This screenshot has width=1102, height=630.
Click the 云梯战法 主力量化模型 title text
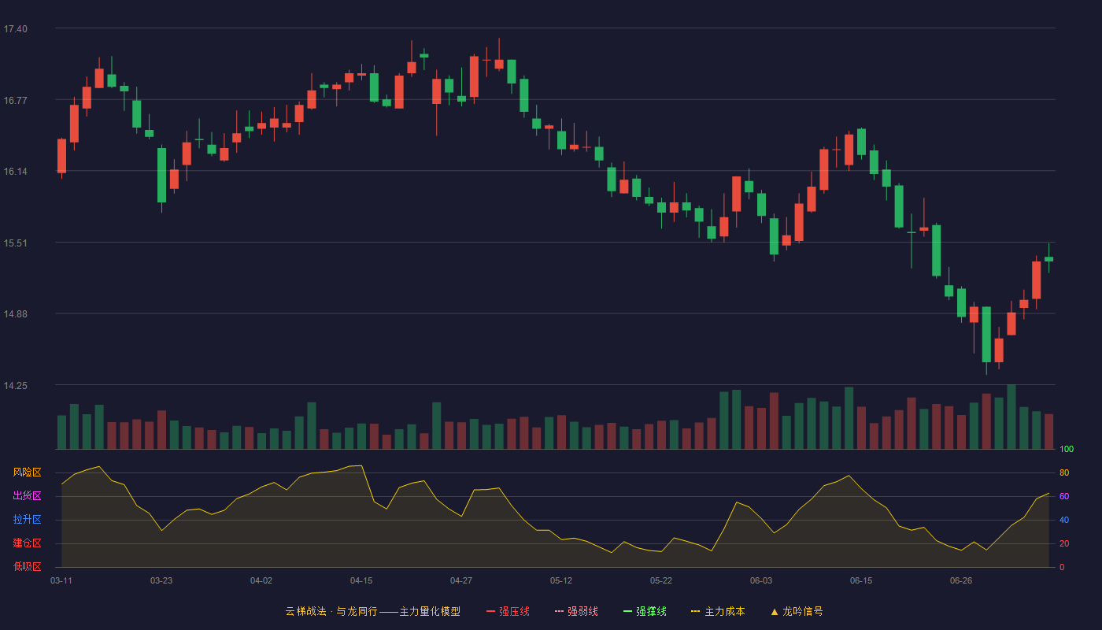tap(372, 611)
